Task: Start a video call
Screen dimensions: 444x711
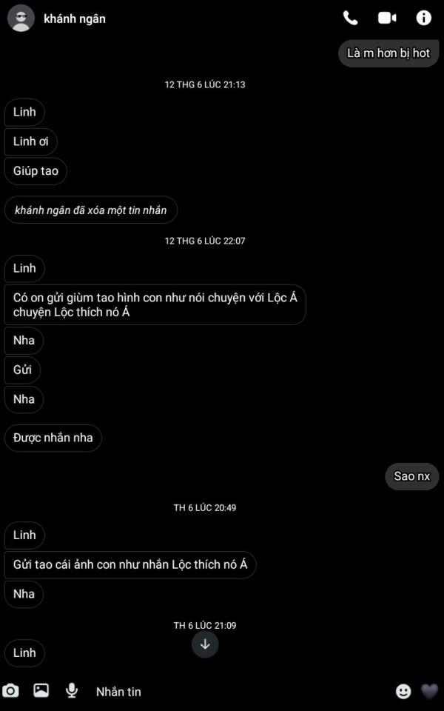Action: tap(387, 18)
